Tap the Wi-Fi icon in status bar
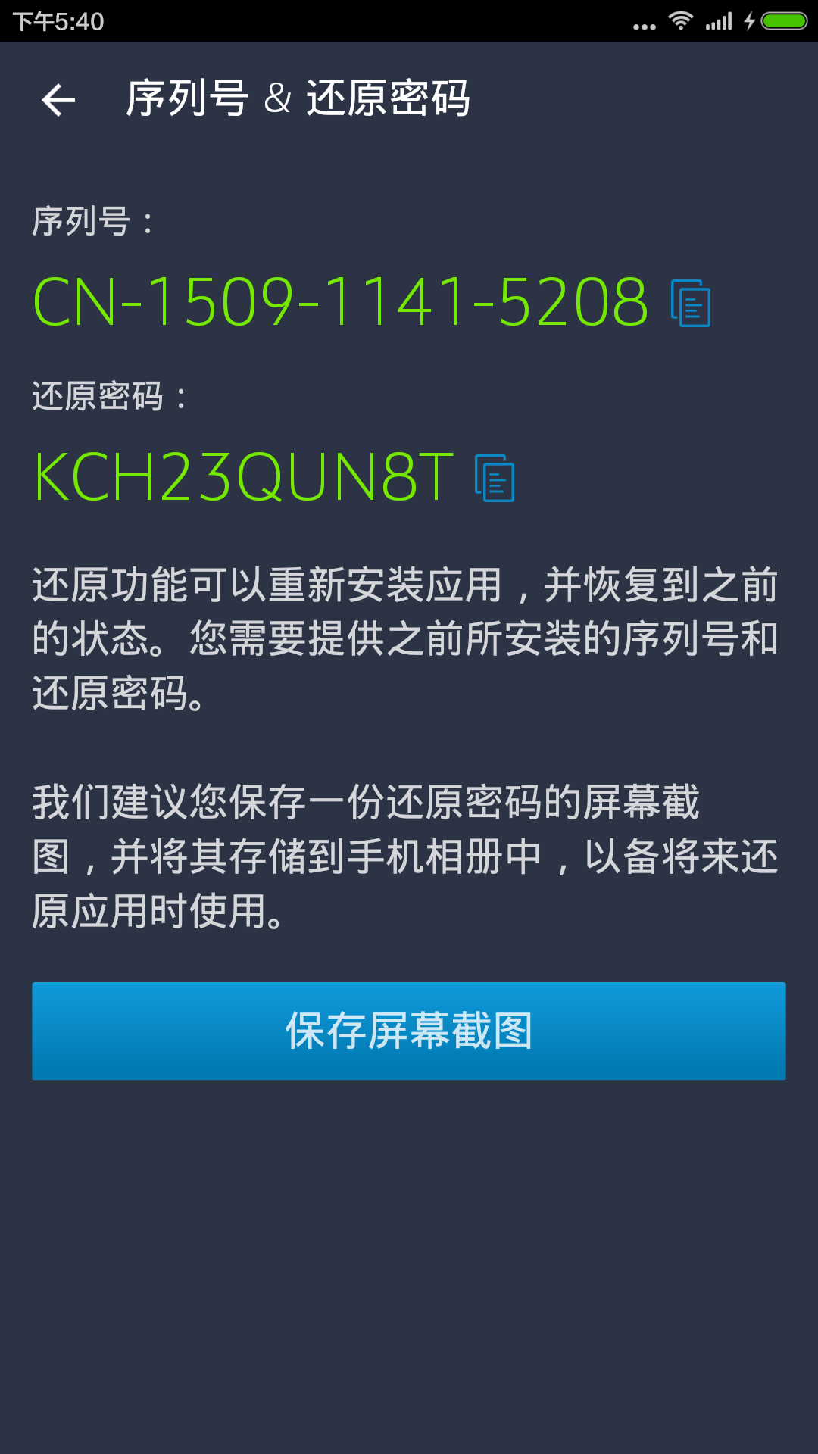The width and height of the screenshot is (818, 1454). pos(681,20)
